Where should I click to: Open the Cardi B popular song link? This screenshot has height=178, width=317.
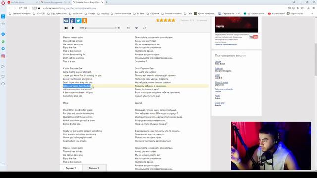217,75
